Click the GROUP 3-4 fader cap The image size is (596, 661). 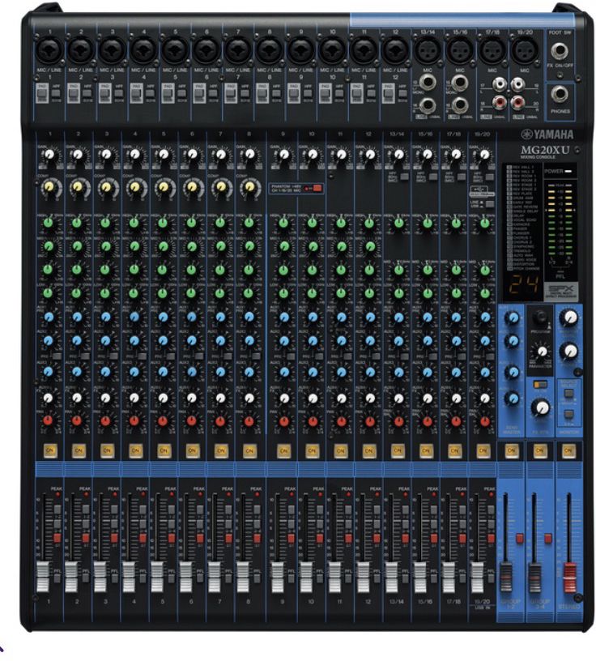[534, 577]
